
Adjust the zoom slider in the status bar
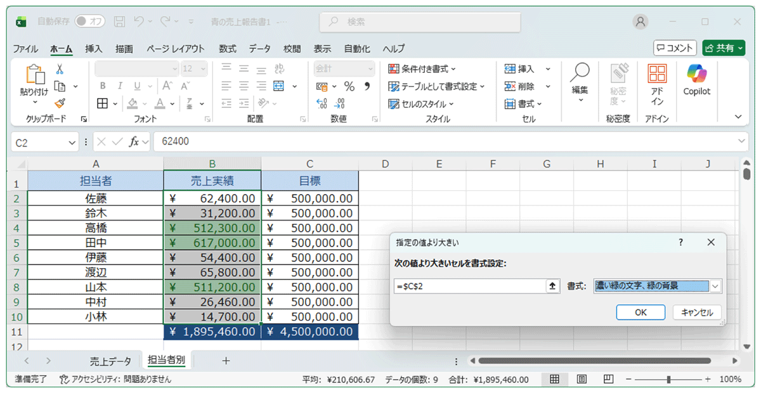pos(669,379)
